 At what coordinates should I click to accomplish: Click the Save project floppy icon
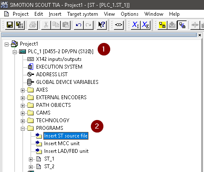pyautogui.click(x=10, y=25)
